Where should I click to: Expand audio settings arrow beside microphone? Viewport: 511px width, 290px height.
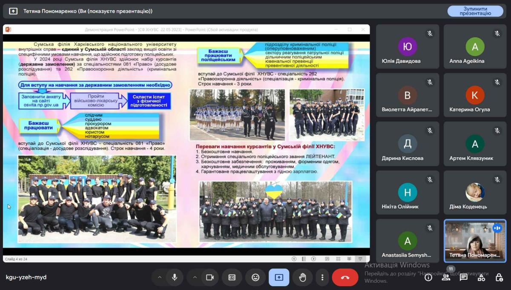(160, 277)
